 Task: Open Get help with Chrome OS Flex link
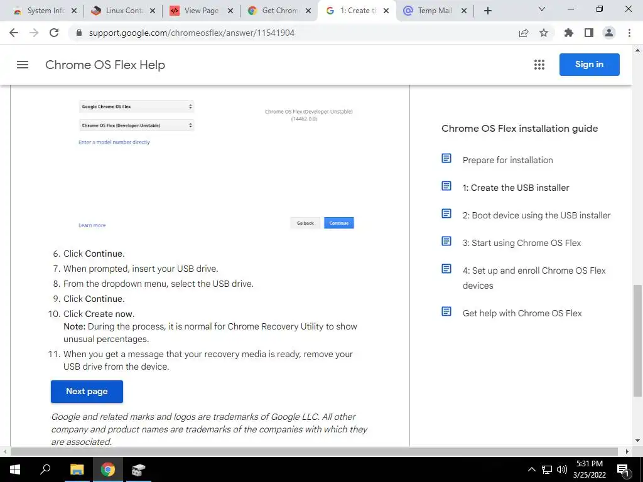[522, 313]
